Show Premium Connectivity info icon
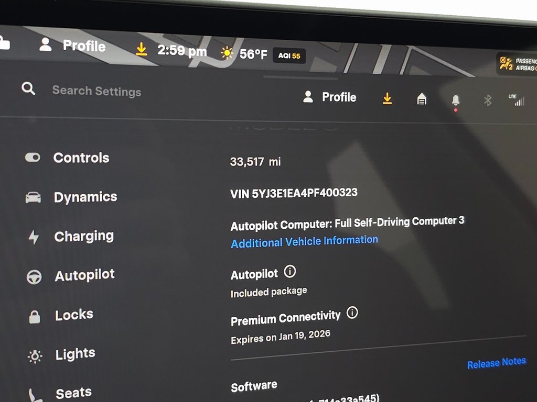Viewport: 537px width, 402px height. [352, 313]
